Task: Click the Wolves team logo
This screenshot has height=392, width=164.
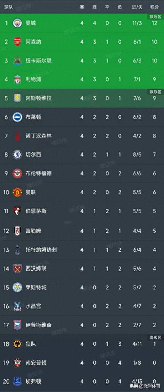Action: (x=17, y=344)
